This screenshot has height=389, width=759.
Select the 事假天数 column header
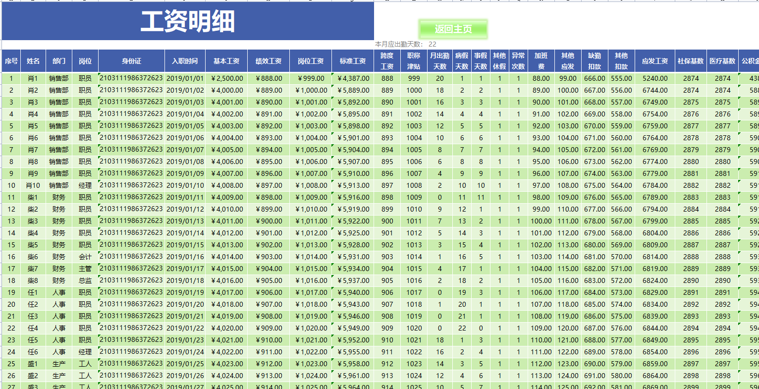tap(481, 61)
